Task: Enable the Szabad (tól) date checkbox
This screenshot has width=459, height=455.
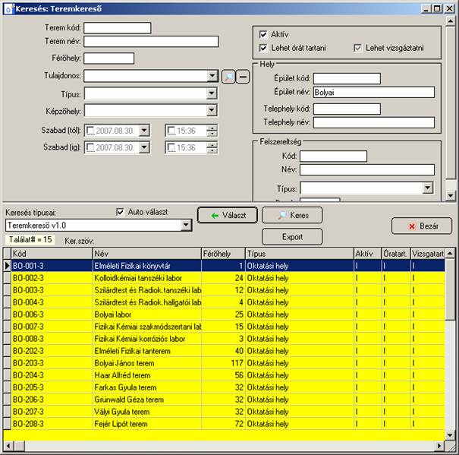Action: coord(90,131)
